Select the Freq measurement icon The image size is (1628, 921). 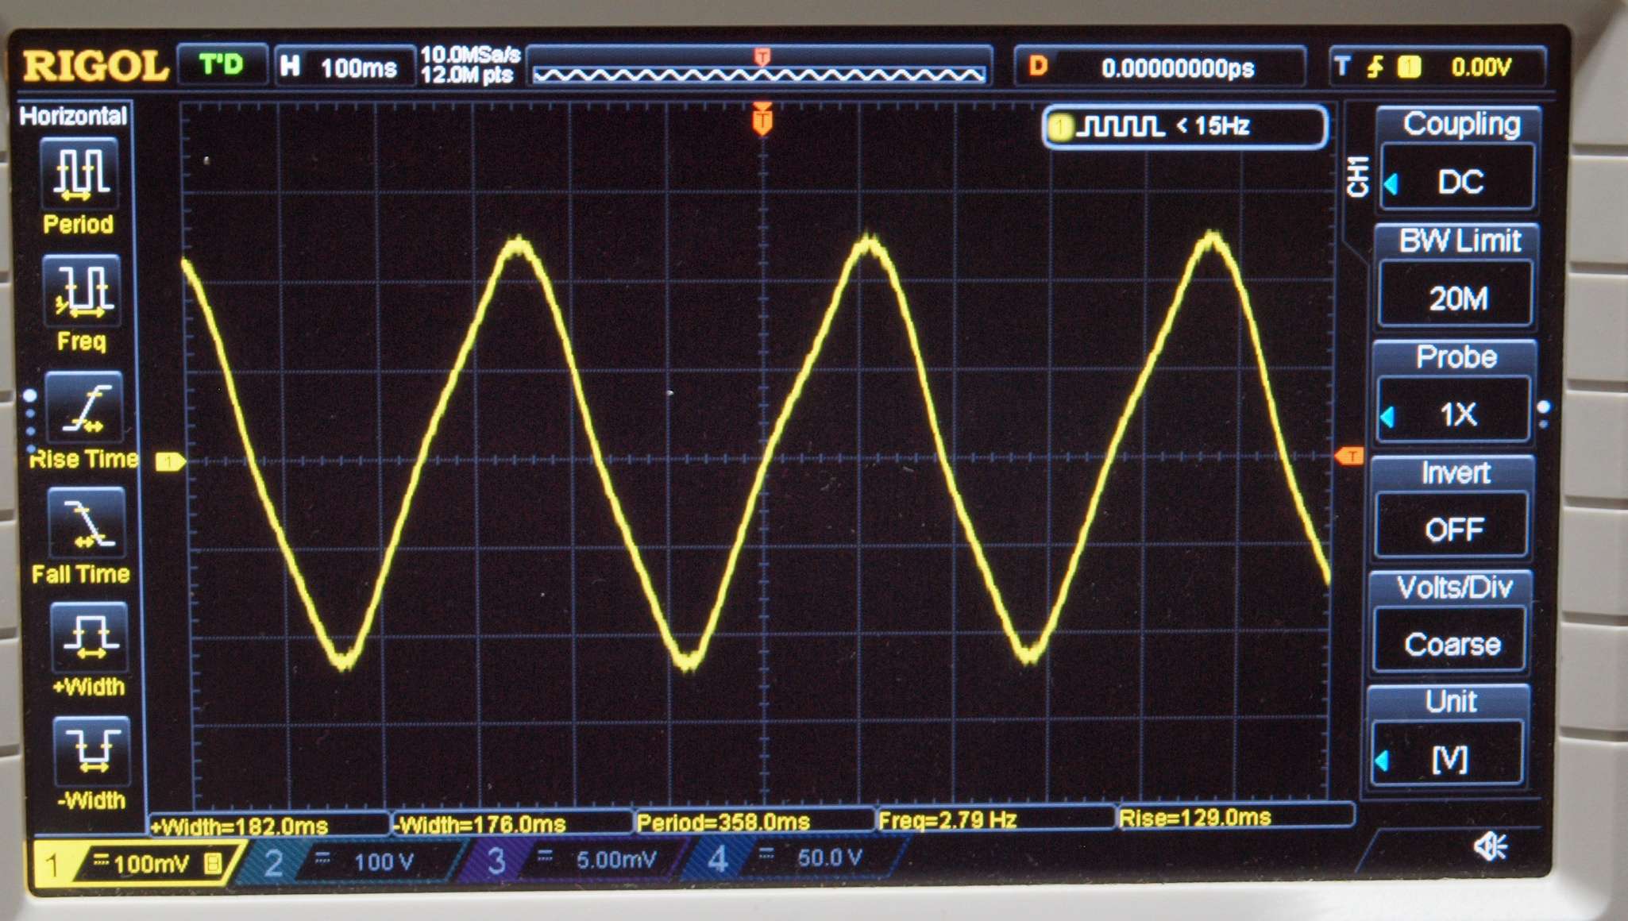click(x=82, y=290)
